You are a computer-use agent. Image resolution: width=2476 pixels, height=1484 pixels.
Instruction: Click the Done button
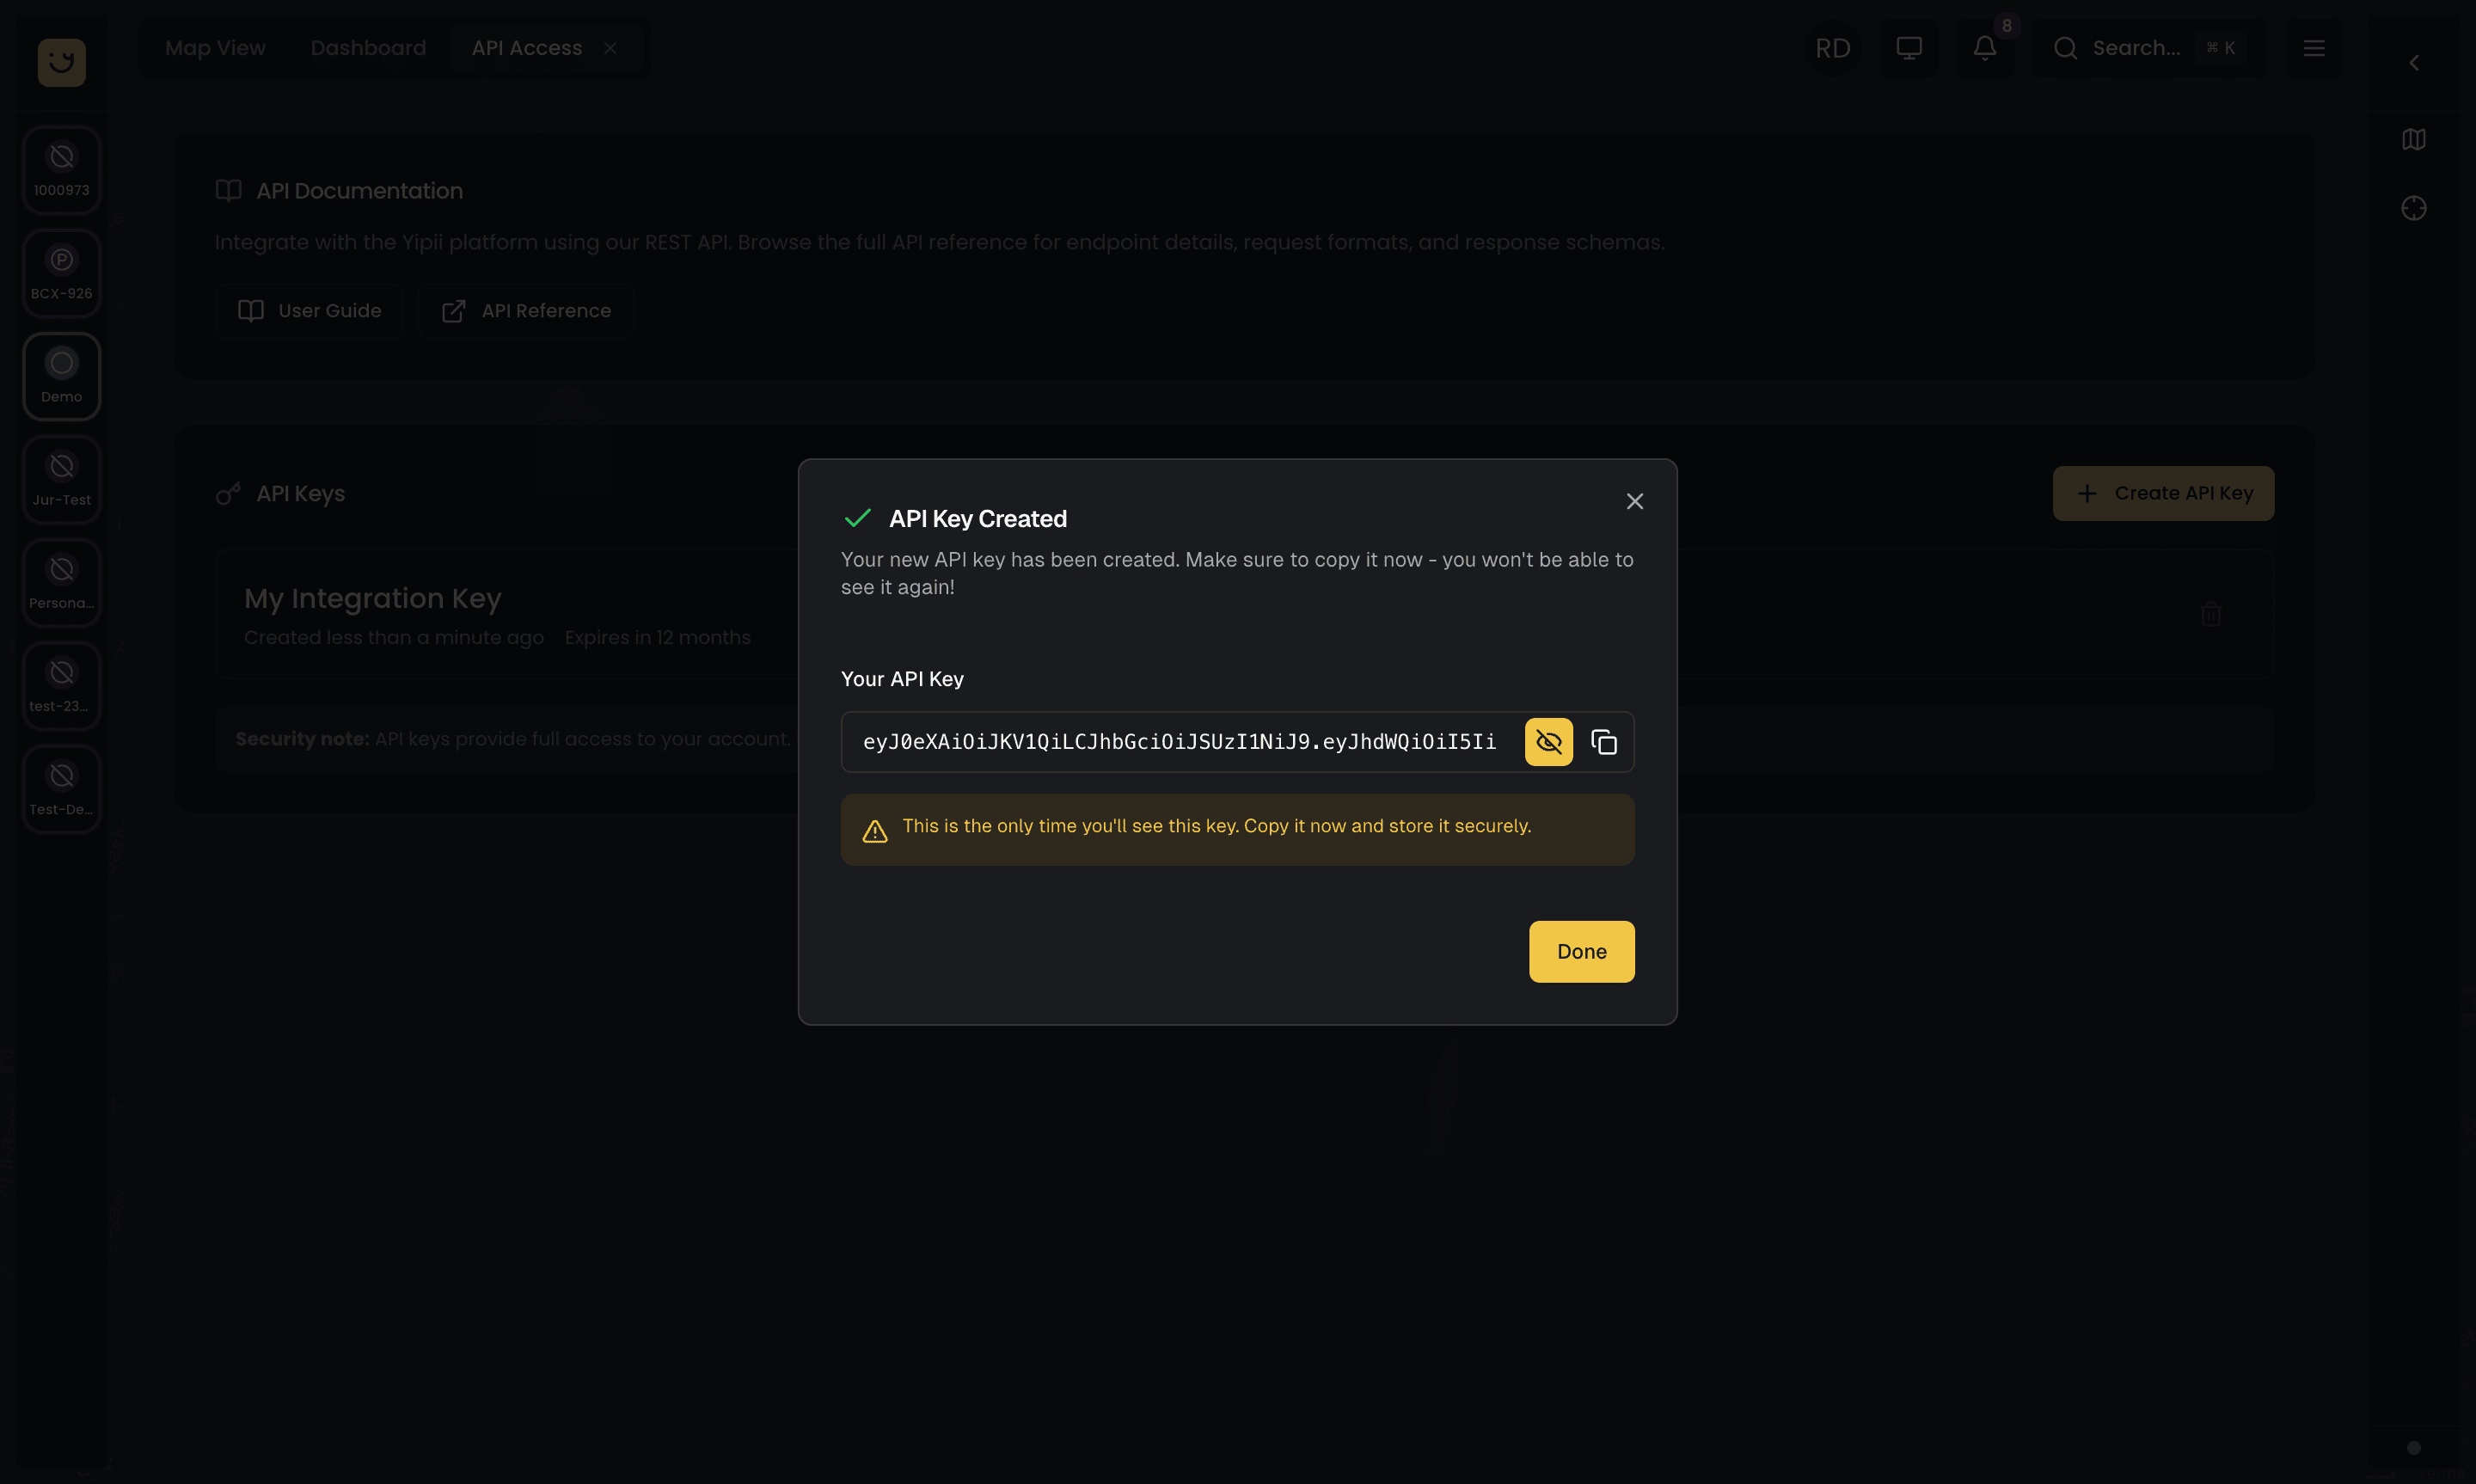coord(1581,951)
